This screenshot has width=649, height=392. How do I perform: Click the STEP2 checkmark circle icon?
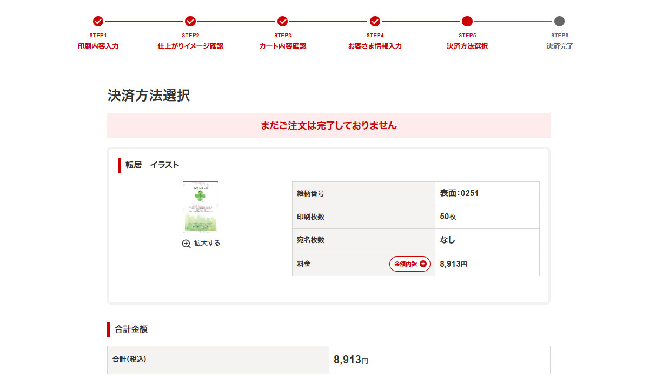[x=190, y=22]
